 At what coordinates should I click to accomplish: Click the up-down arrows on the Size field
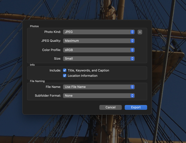(132, 59)
